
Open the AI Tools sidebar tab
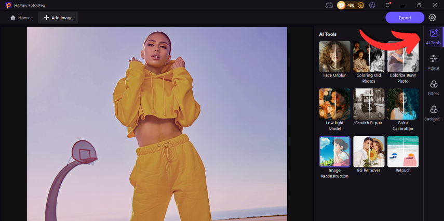point(434,36)
